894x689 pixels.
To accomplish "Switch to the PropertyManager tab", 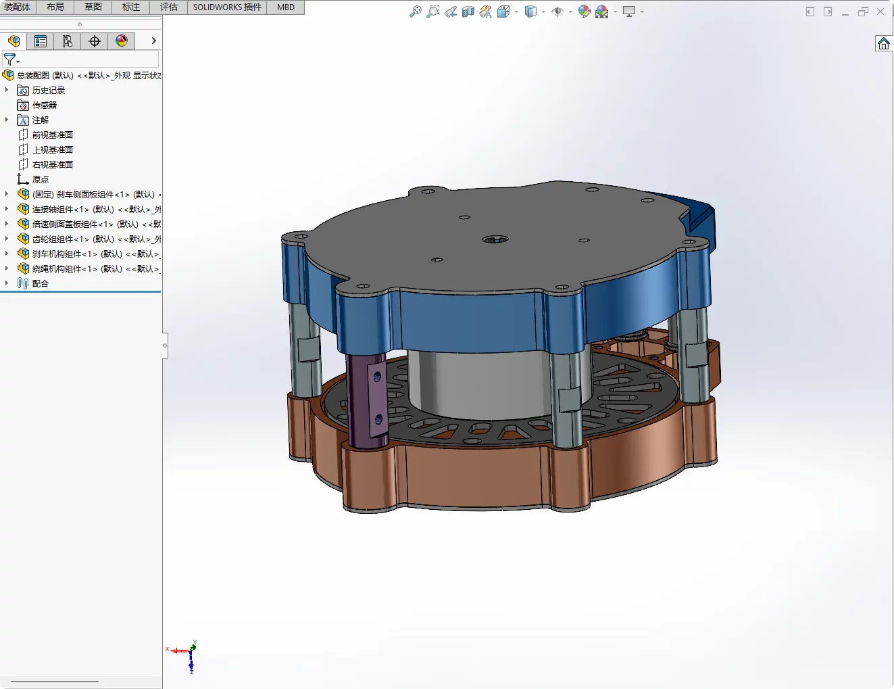I will click(41, 41).
